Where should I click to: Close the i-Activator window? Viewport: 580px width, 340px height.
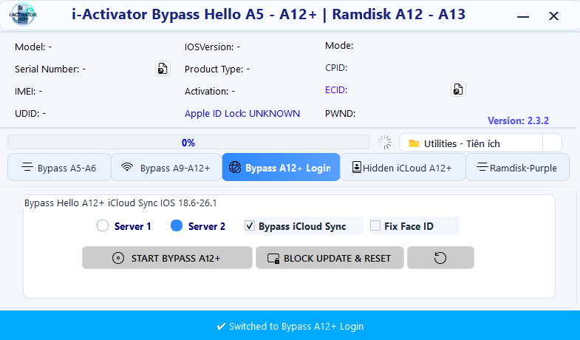click(x=553, y=16)
